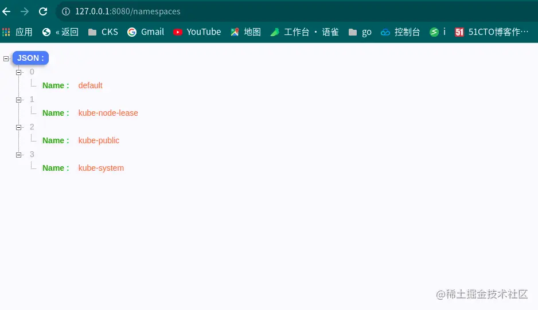Open the 应用 apps grid shortcut

[17, 32]
